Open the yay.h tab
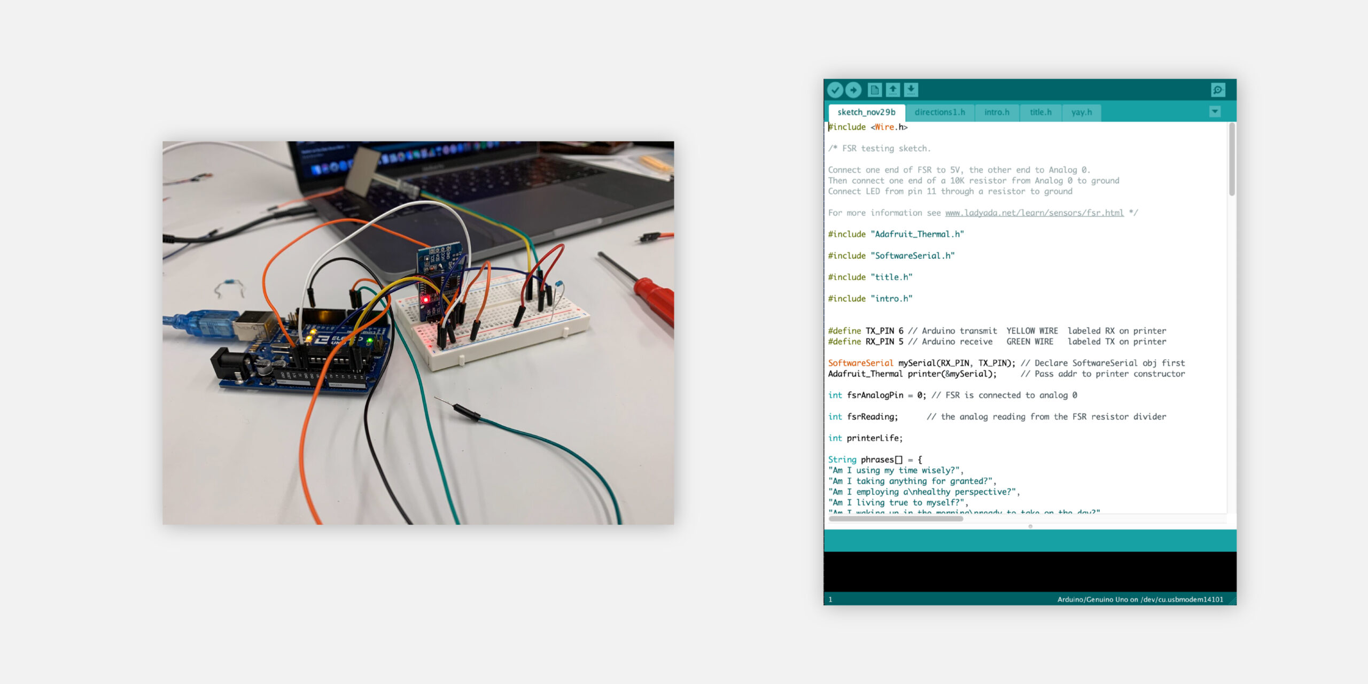Image resolution: width=1368 pixels, height=684 pixels. point(1081,112)
